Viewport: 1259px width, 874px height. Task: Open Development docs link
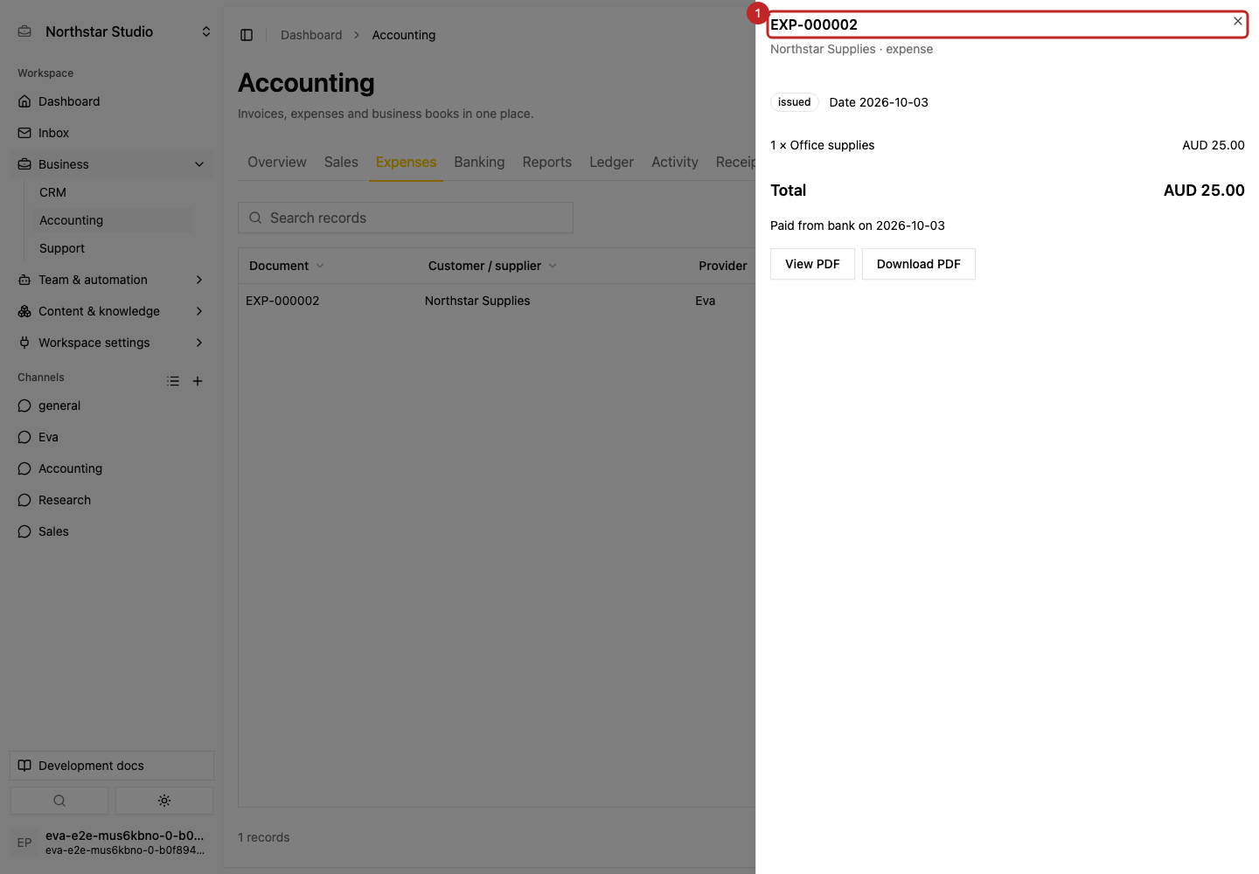click(x=112, y=766)
